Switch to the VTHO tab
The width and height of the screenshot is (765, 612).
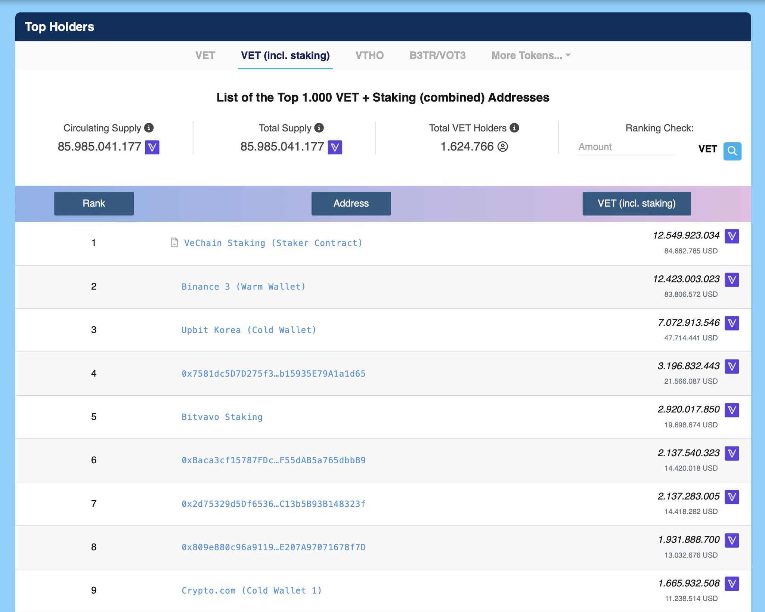tap(369, 55)
